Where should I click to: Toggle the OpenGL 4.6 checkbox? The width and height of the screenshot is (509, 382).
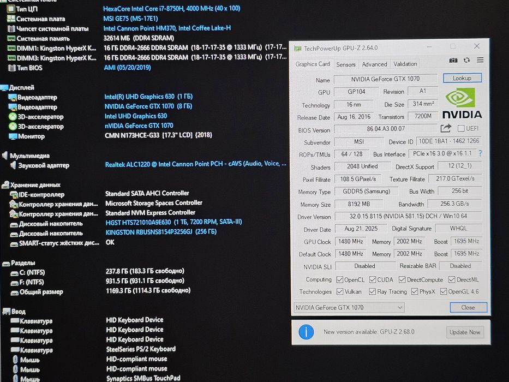444,291
